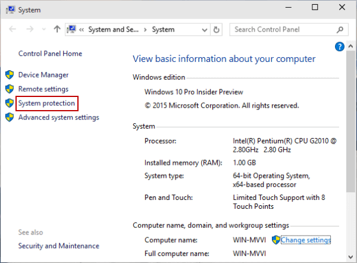Image resolution: width=357 pixels, height=263 pixels.
Task: Go up one level with the Up arrow
Action: coord(57,29)
